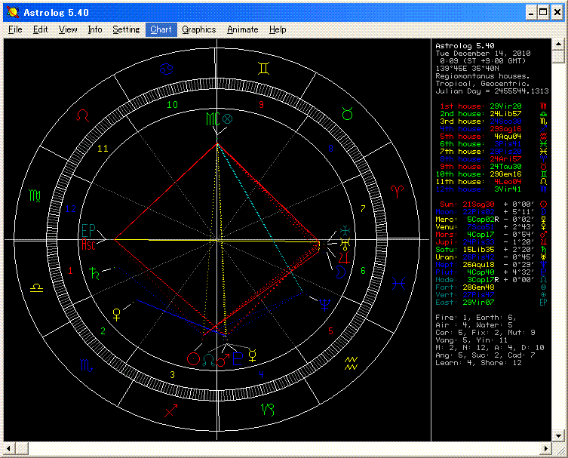Click the Pisces sign glyph on chart wheel
The height and width of the screenshot is (458, 568).
point(399,281)
